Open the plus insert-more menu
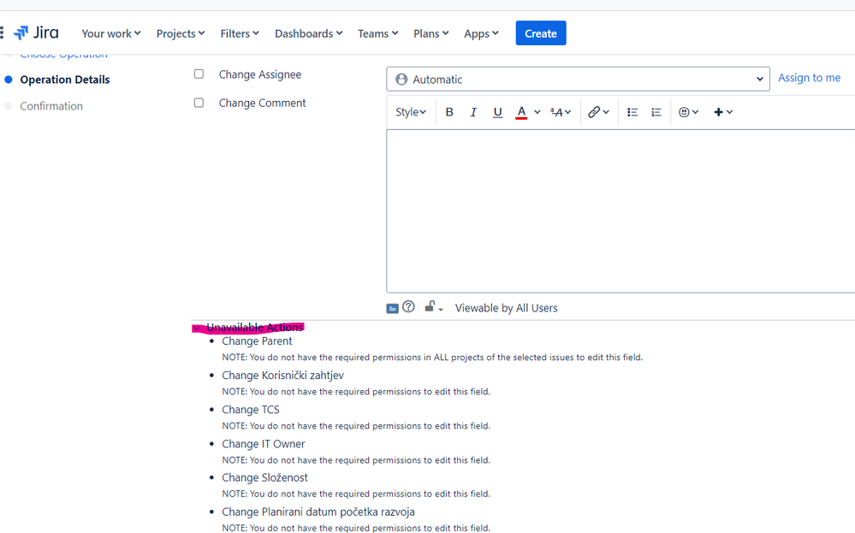The height and width of the screenshot is (533, 855). coord(723,112)
